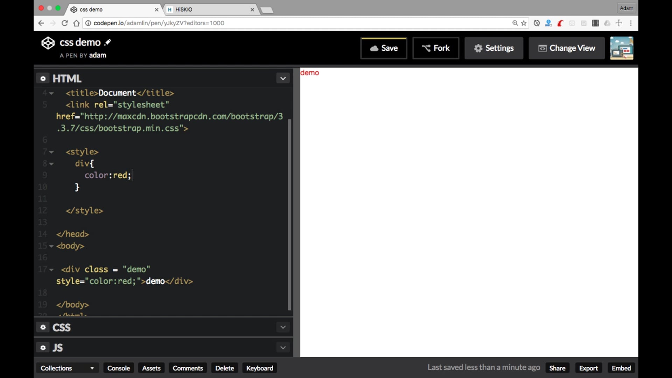Open the CSS editor settings gear
The height and width of the screenshot is (378, 672).
point(43,327)
